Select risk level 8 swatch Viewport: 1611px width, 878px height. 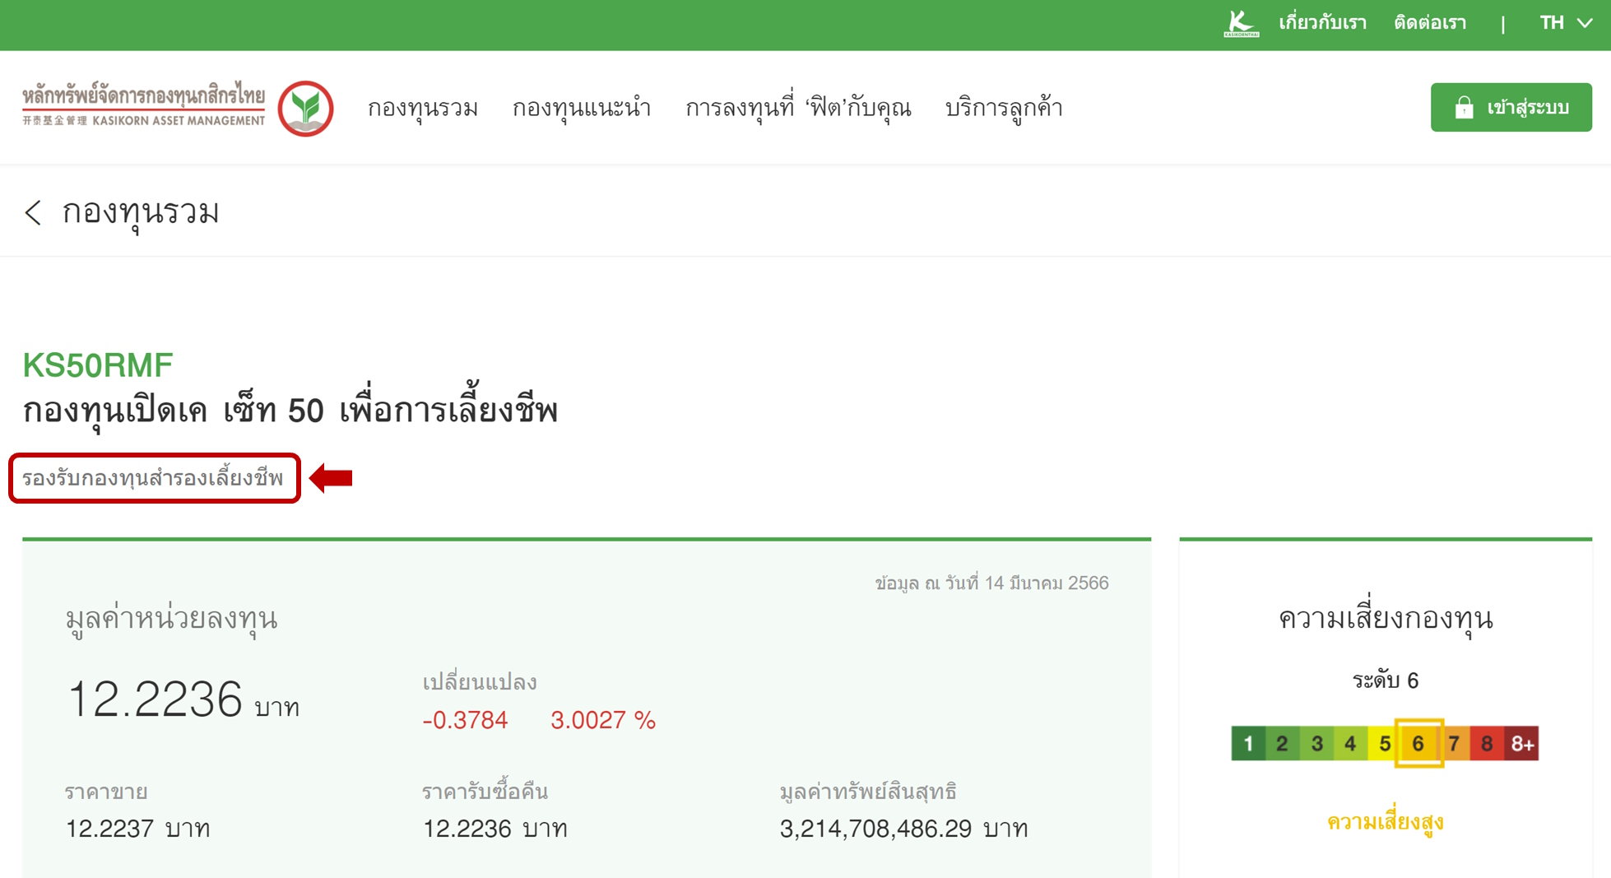[1487, 744]
